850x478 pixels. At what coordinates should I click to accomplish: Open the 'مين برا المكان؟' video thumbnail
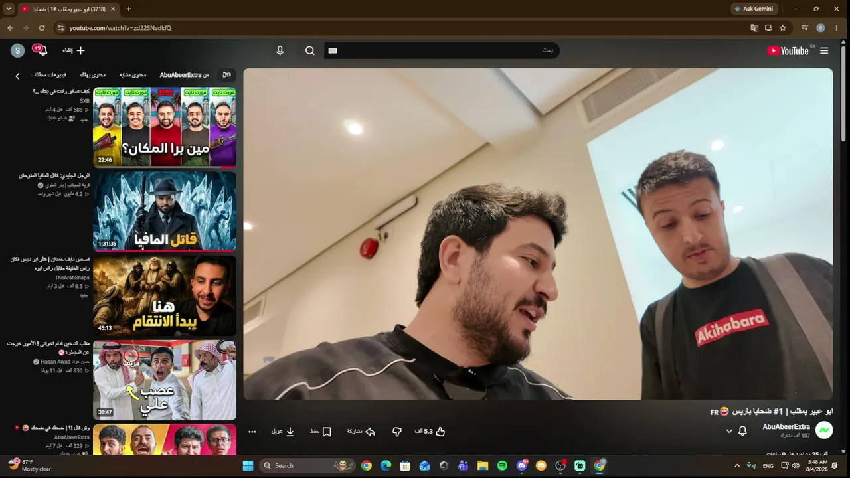(x=165, y=126)
